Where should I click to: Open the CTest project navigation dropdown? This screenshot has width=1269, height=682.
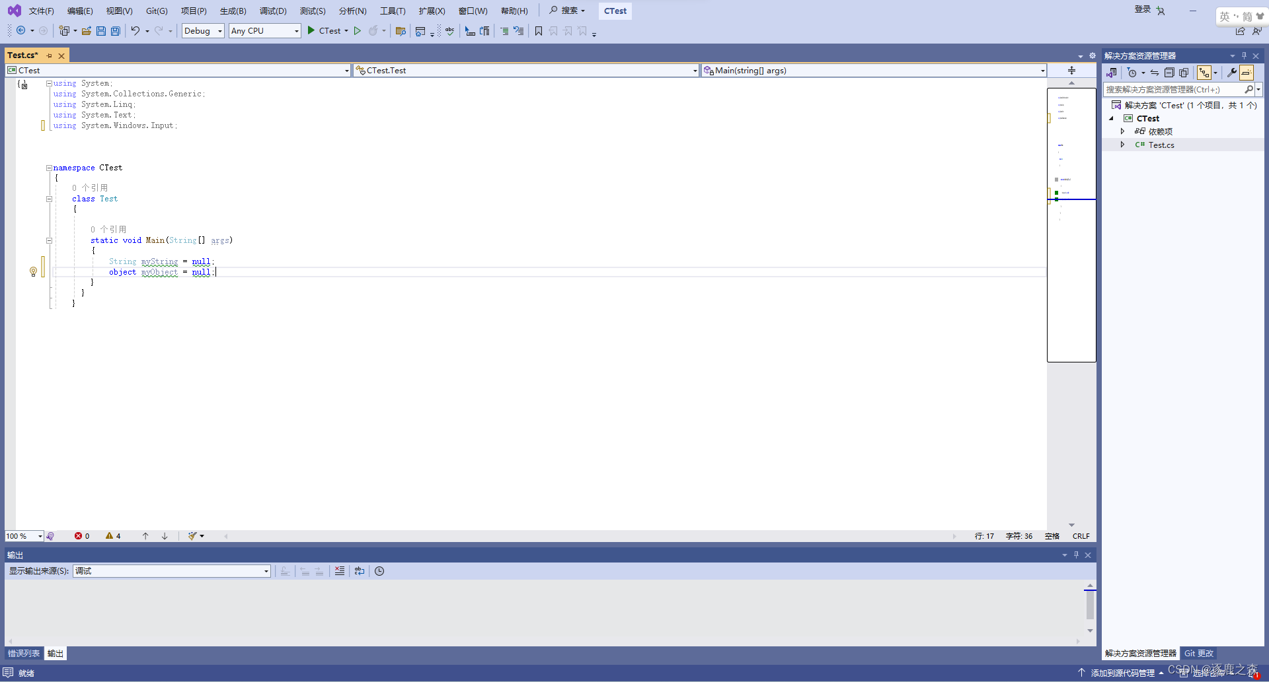pyautogui.click(x=178, y=71)
